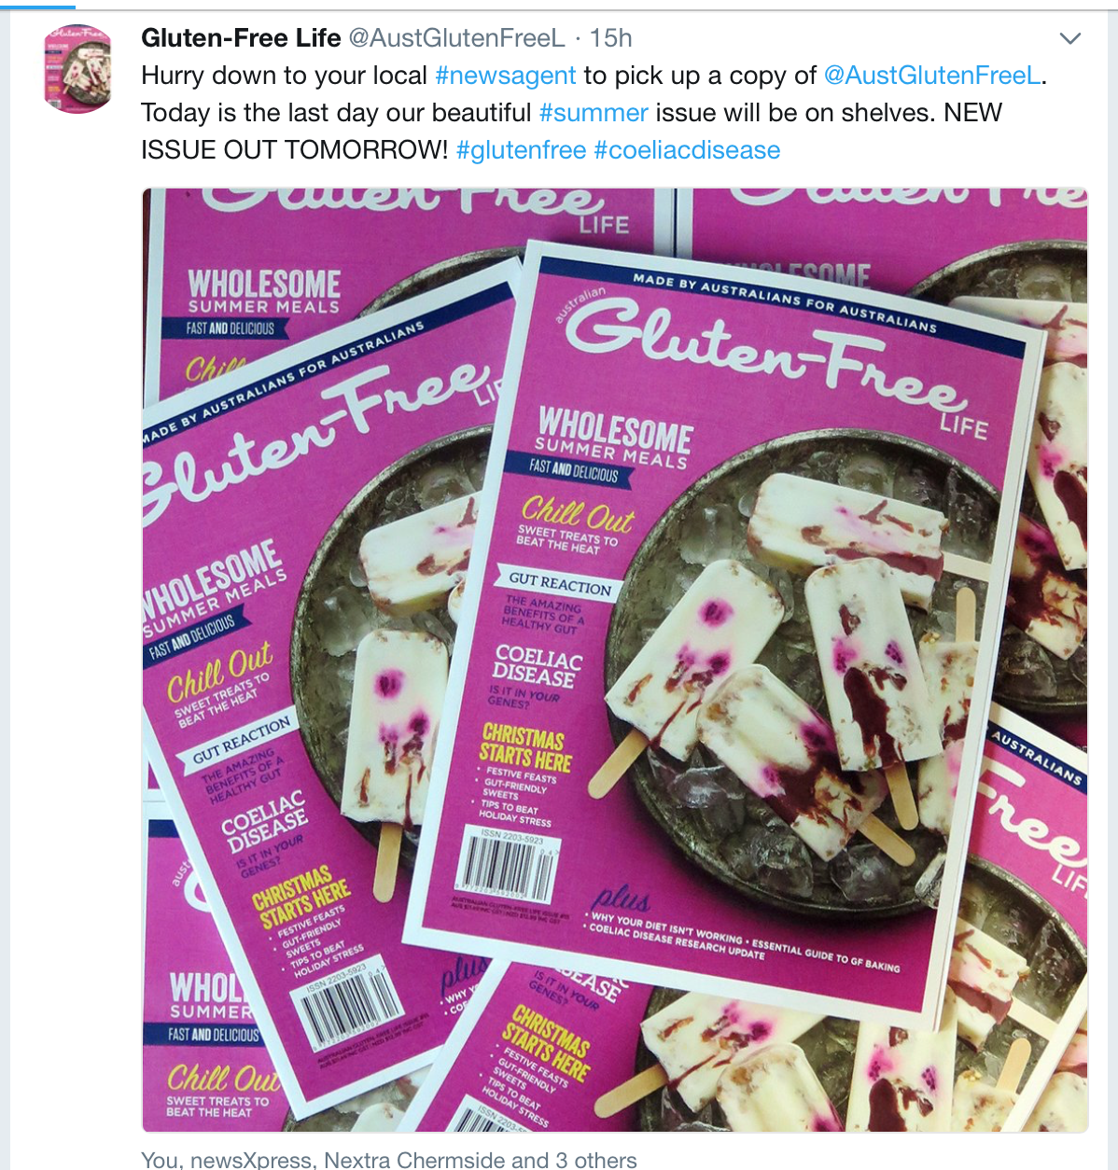Expand the magazine covers photo
The width and height of the screenshot is (1118, 1170).
pyautogui.click(x=615, y=661)
